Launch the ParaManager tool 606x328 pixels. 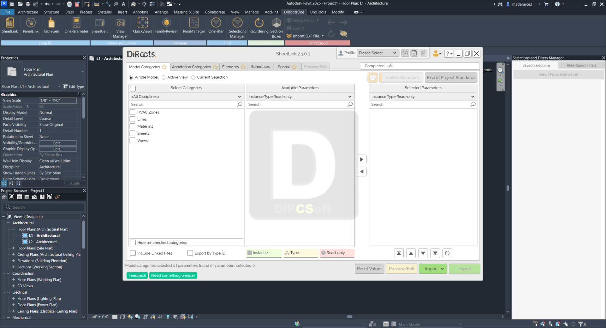click(x=194, y=25)
